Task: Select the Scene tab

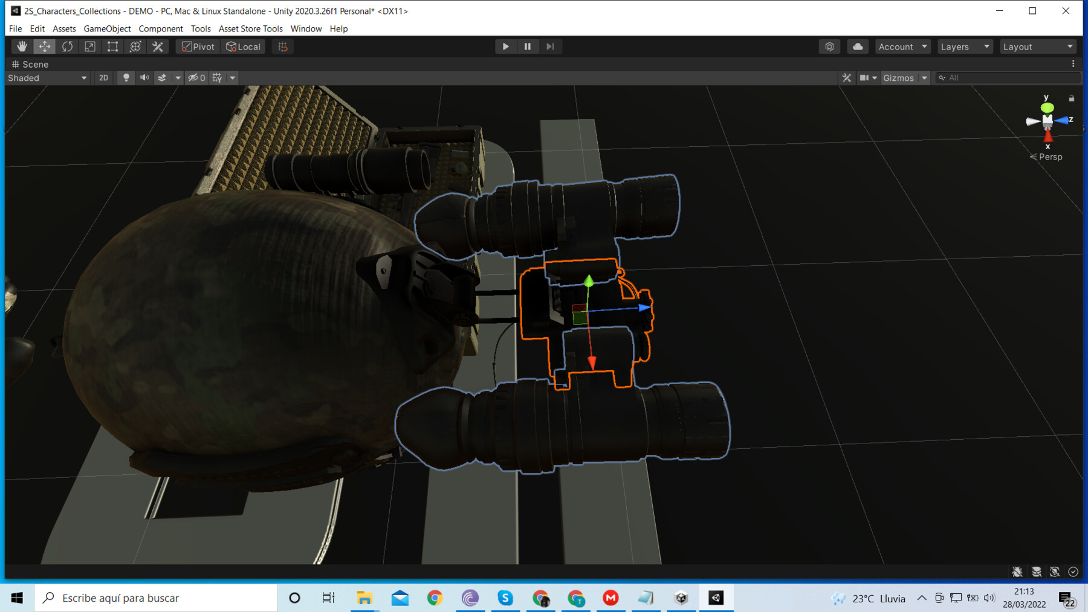Action: point(30,64)
